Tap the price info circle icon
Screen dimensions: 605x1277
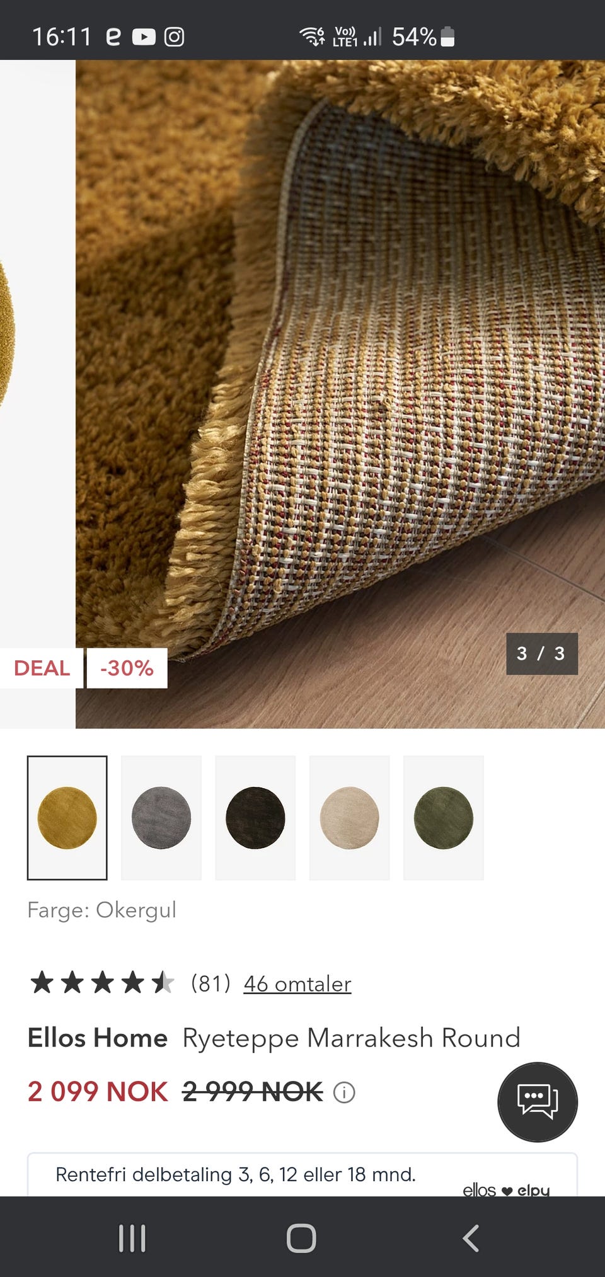[x=344, y=1092]
